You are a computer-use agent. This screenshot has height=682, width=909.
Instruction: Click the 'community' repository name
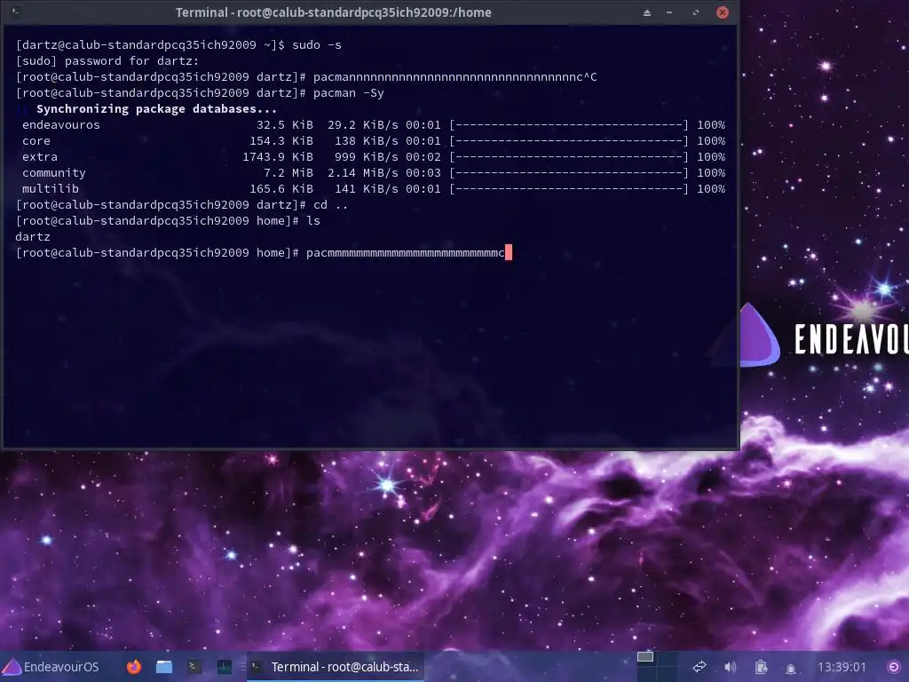point(54,173)
